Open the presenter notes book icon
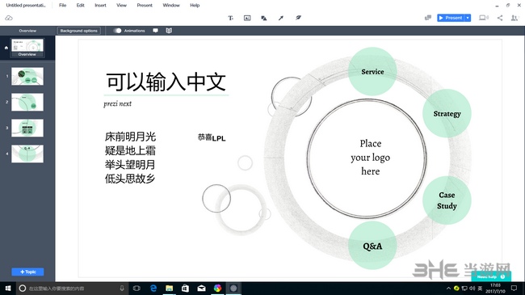The image size is (525, 295). pyautogui.click(x=169, y=31)
